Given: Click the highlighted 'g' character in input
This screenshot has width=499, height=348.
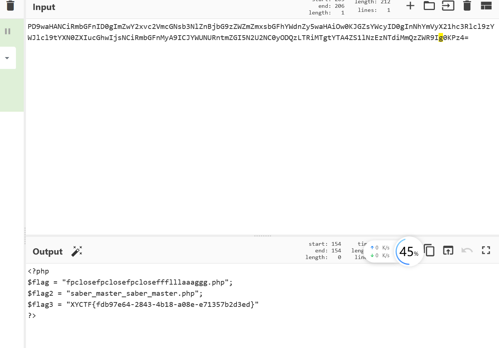Looking at the screenshot, I should click(441, 38).
